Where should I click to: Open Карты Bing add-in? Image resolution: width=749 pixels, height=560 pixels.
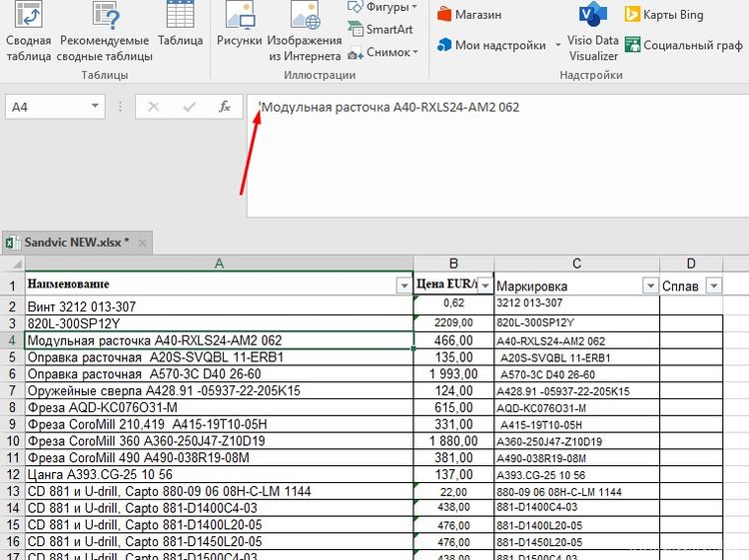pos(664,14)
